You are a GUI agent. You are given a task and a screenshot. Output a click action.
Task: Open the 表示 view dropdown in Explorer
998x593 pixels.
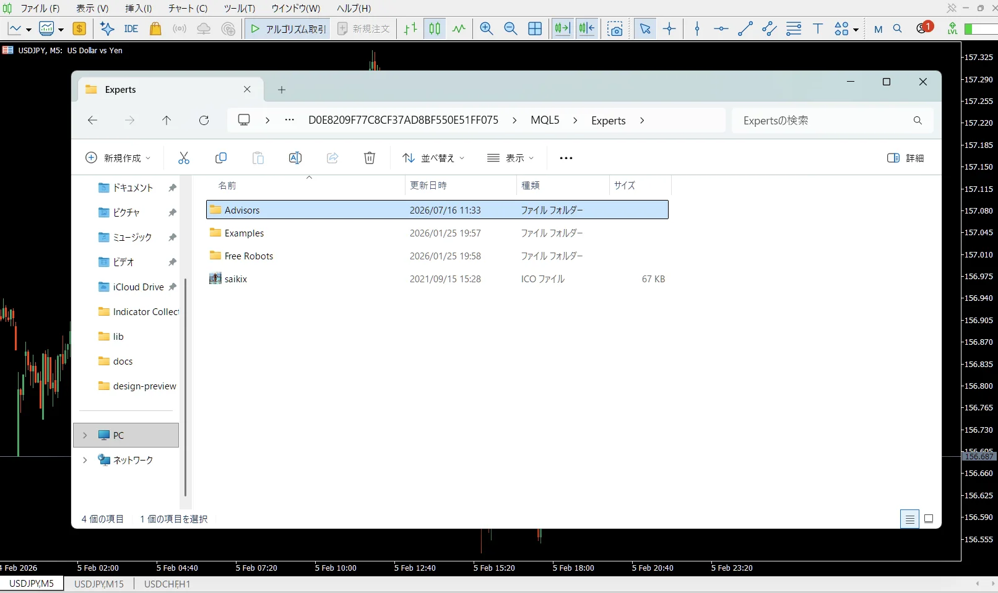511,158
